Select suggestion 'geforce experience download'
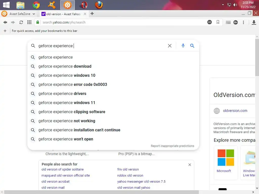259x194 pixels. point(113,66)
